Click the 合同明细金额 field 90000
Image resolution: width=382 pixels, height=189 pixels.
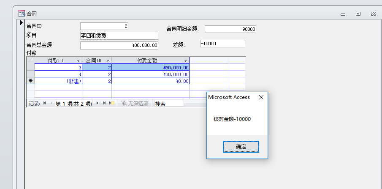point(230,29)
